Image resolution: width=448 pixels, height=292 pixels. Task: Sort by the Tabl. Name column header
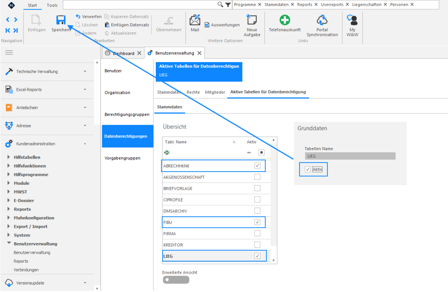pos(176,142)
